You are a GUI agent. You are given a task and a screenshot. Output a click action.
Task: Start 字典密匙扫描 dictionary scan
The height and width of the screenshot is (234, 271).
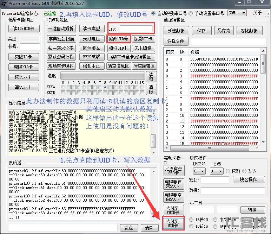pyautogui.click(x=61, y=39)
